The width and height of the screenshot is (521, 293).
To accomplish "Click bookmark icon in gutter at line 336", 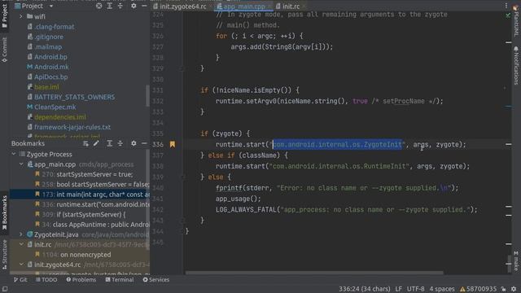I will [x=173, y=144].
